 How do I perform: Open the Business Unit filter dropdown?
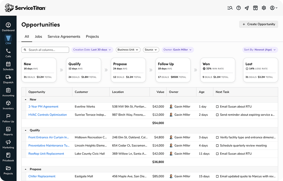[x=128, y=50]
